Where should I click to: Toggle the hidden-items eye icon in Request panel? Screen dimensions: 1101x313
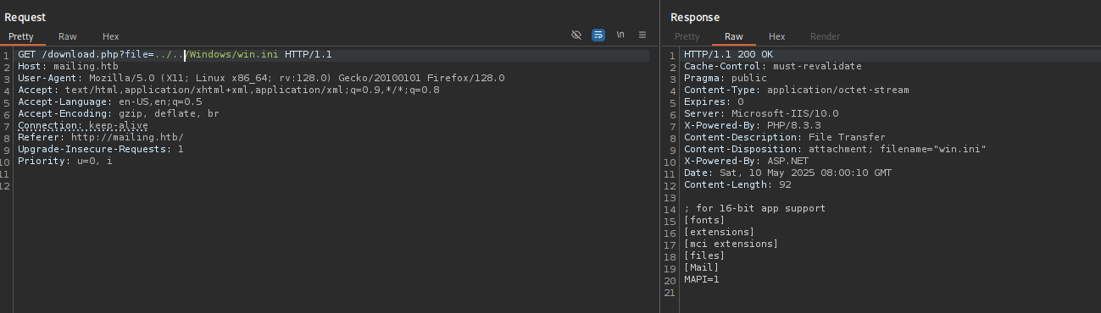pyautogui.click(x=576, y=36)
